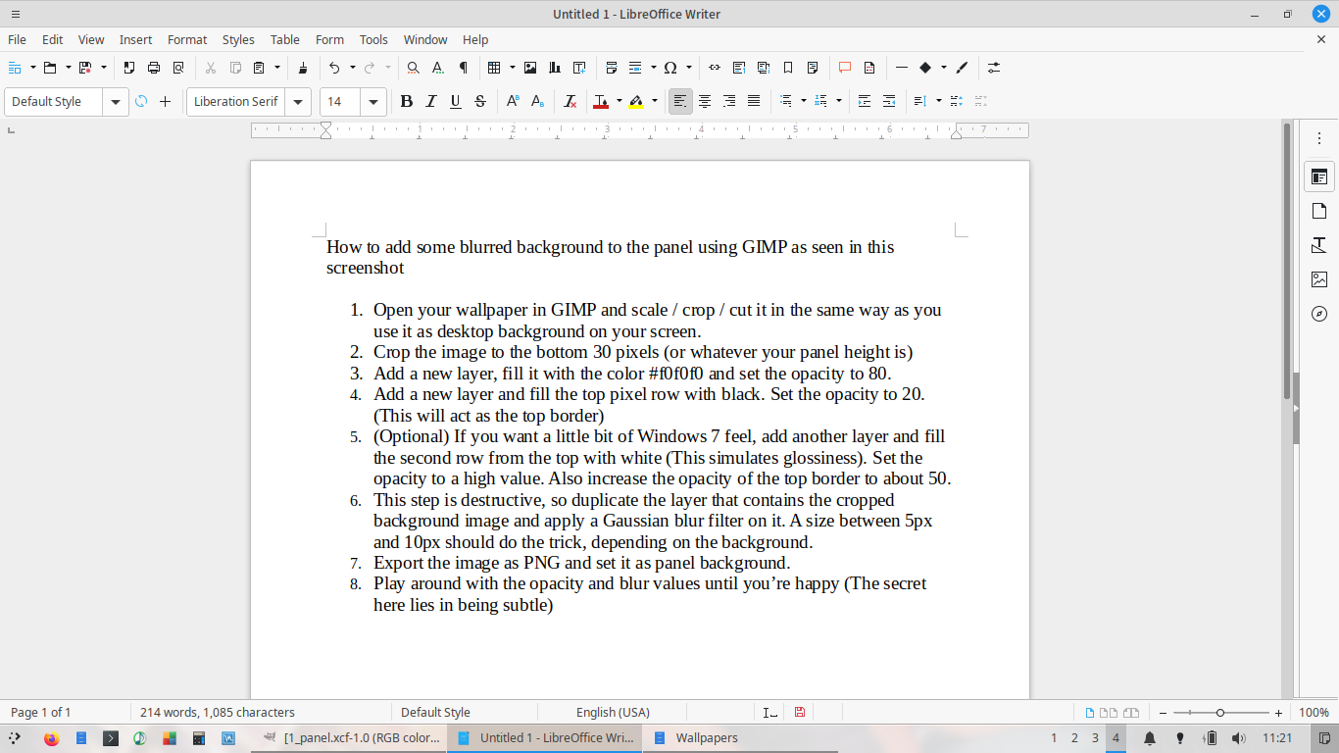Enable Center paragraph alignment

[705, 101]
